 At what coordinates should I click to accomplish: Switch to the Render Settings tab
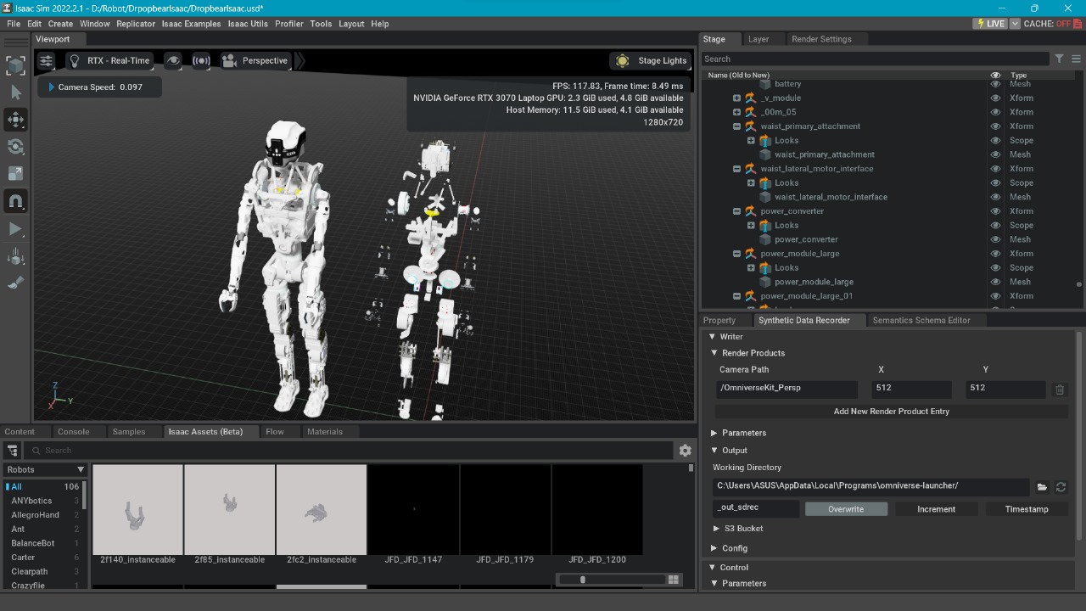click(820, 39)
